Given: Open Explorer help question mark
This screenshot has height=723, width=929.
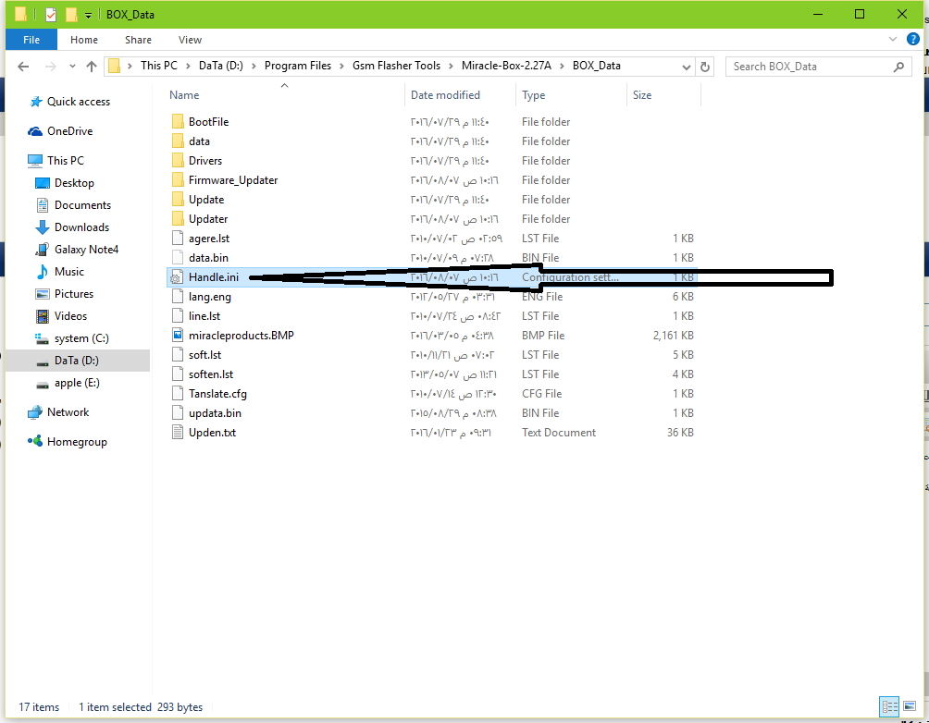Looking at the screenshot, I should click(913, 40).
